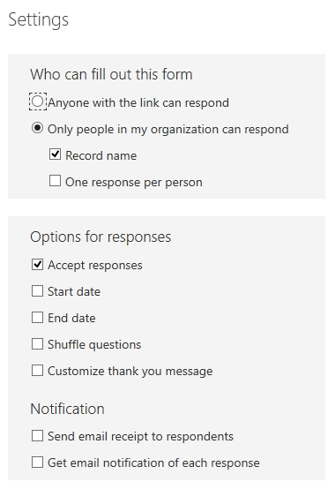This screenshot has height=489, width=335.
Task: Click the Record name label text
Action: click(100, 155)
